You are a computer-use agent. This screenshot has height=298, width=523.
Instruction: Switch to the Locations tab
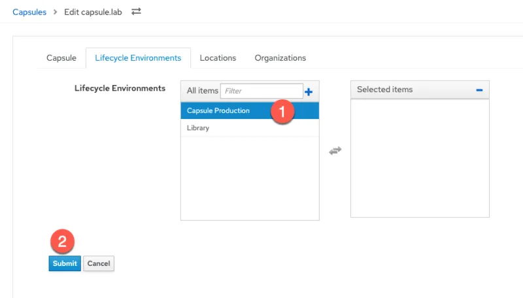[x=218, y=58]
